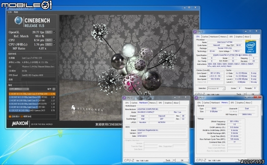Toggle the OpenGL test checkbox
This screenshot has height=165, width=267.
tap(54, 32)
